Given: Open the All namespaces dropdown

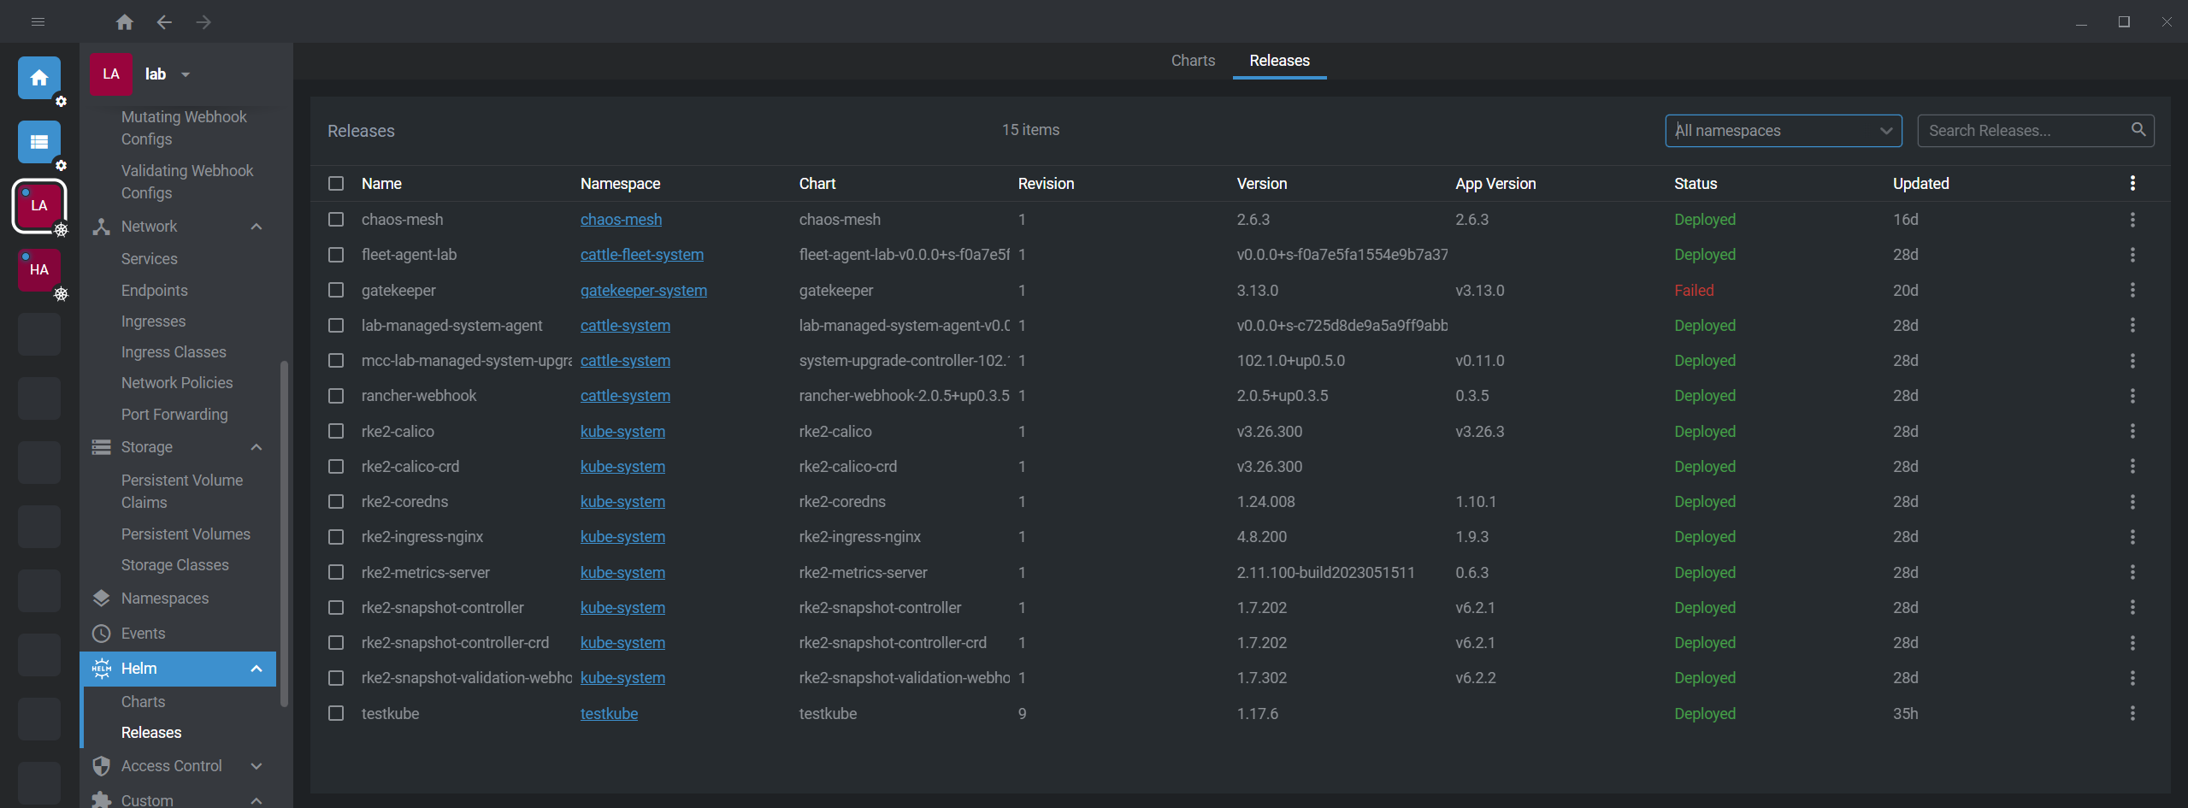Looking at the screenshot, I should (1783, 131).
